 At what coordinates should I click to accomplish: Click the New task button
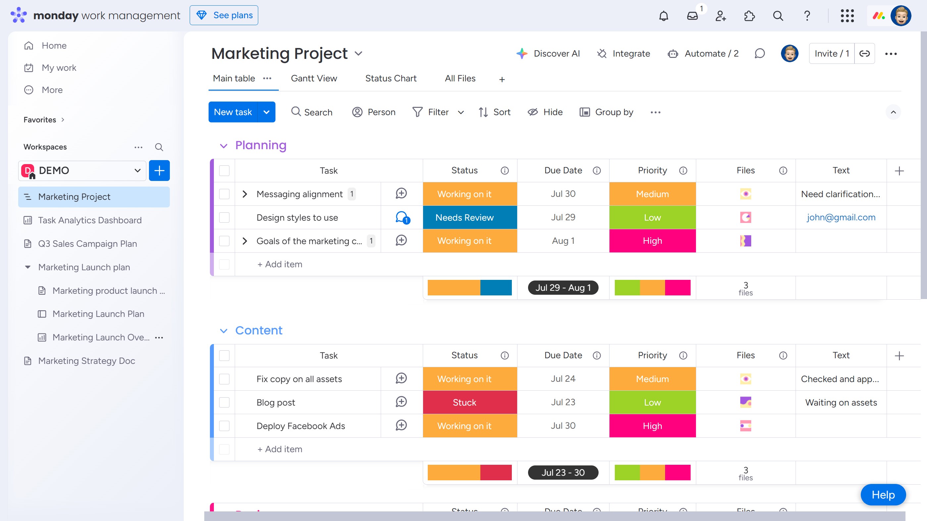(x=233, y=112)
